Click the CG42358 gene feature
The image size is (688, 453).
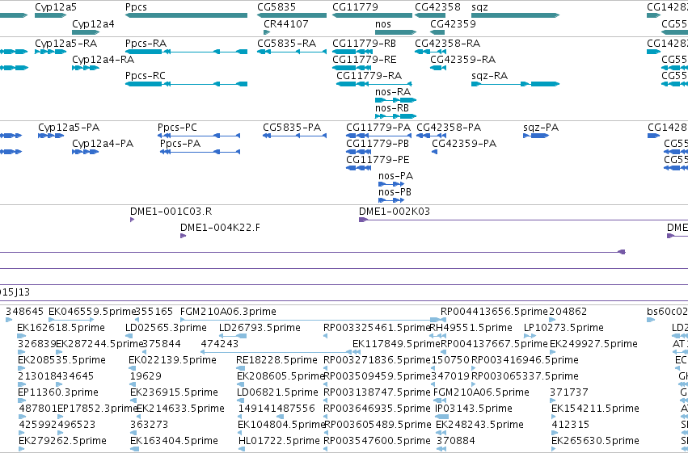tap(430, 15)
